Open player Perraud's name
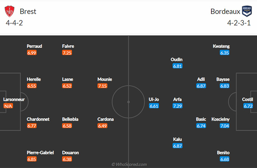 point(34,46)
